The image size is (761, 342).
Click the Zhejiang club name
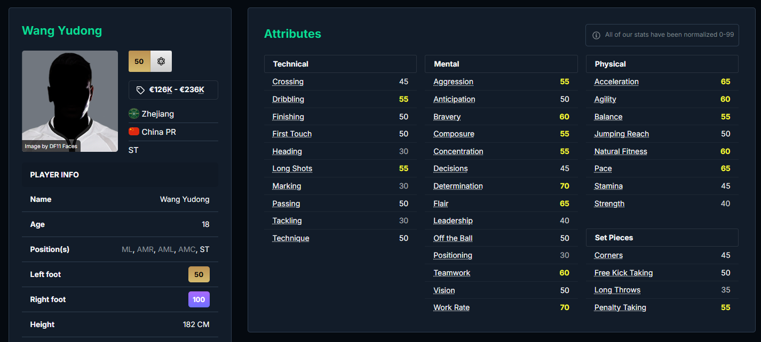pyautogui.click(x=157, y=113)
